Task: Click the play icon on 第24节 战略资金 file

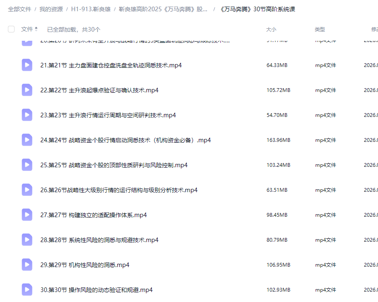Action: click(x=27, y=140)
